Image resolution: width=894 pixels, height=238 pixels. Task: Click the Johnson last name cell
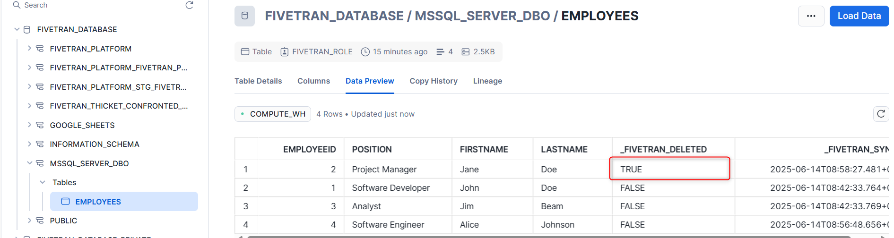coord(573,225)
